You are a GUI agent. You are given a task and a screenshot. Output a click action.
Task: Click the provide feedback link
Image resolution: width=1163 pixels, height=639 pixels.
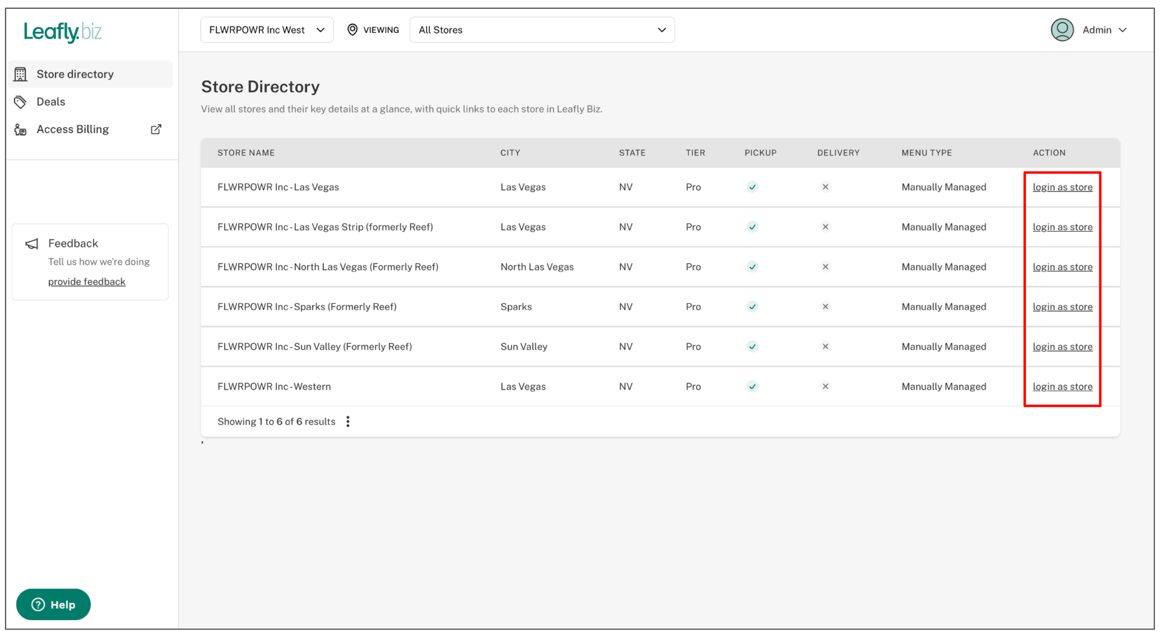click(87, 282)
